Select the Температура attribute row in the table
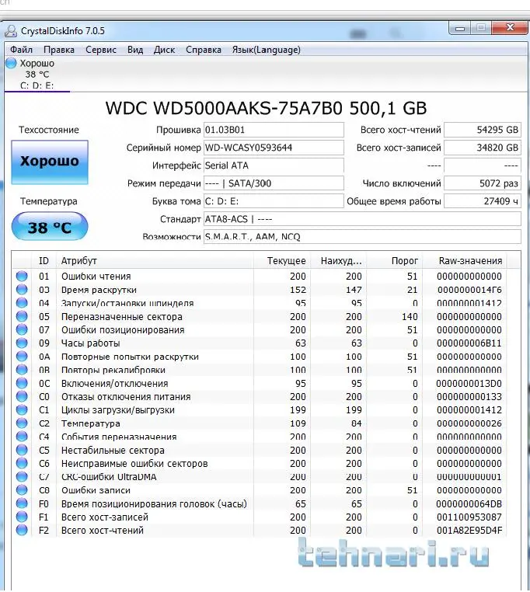Screen dimensions: 530x592 tap(260, 423)
